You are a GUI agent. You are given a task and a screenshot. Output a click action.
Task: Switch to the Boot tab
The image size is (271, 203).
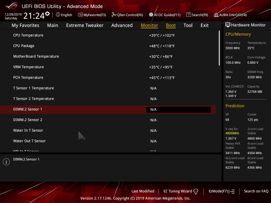pos(171,25)
